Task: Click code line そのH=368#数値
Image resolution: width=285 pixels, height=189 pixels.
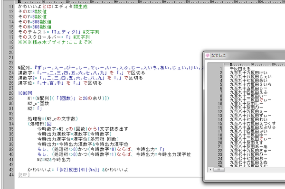Action: (x=35, y=27)
